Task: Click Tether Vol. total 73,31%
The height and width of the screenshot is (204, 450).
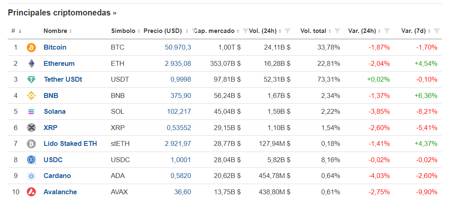Action: pos(329,79)
